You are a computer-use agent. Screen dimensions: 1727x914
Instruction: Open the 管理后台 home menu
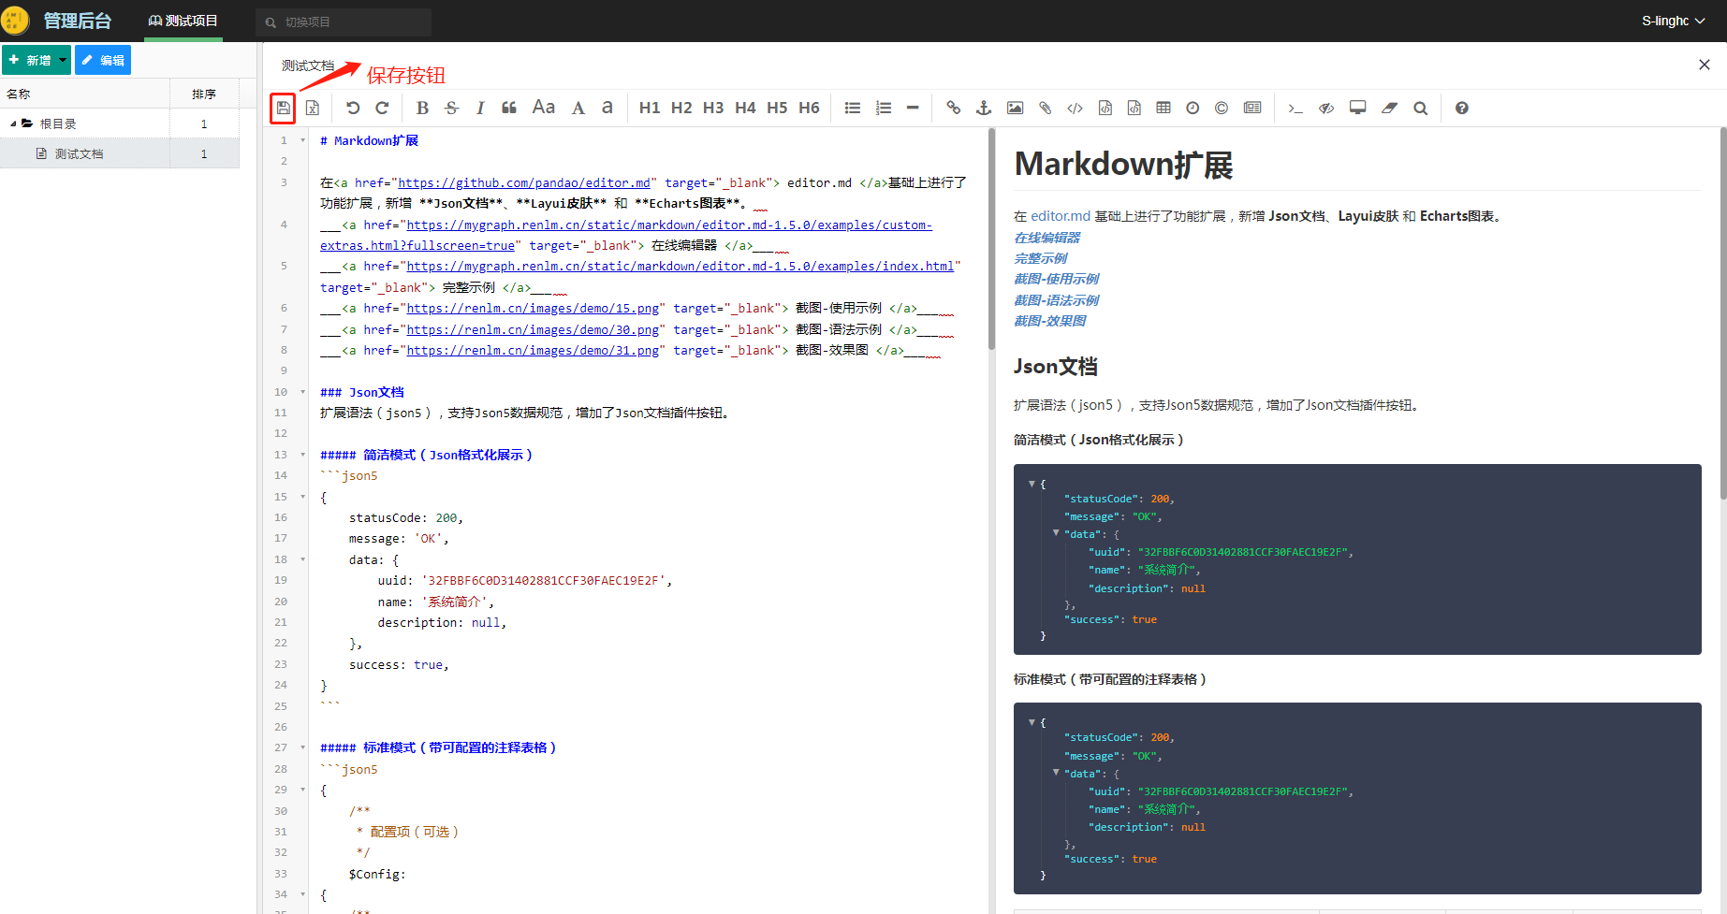(x=78, y=20)
